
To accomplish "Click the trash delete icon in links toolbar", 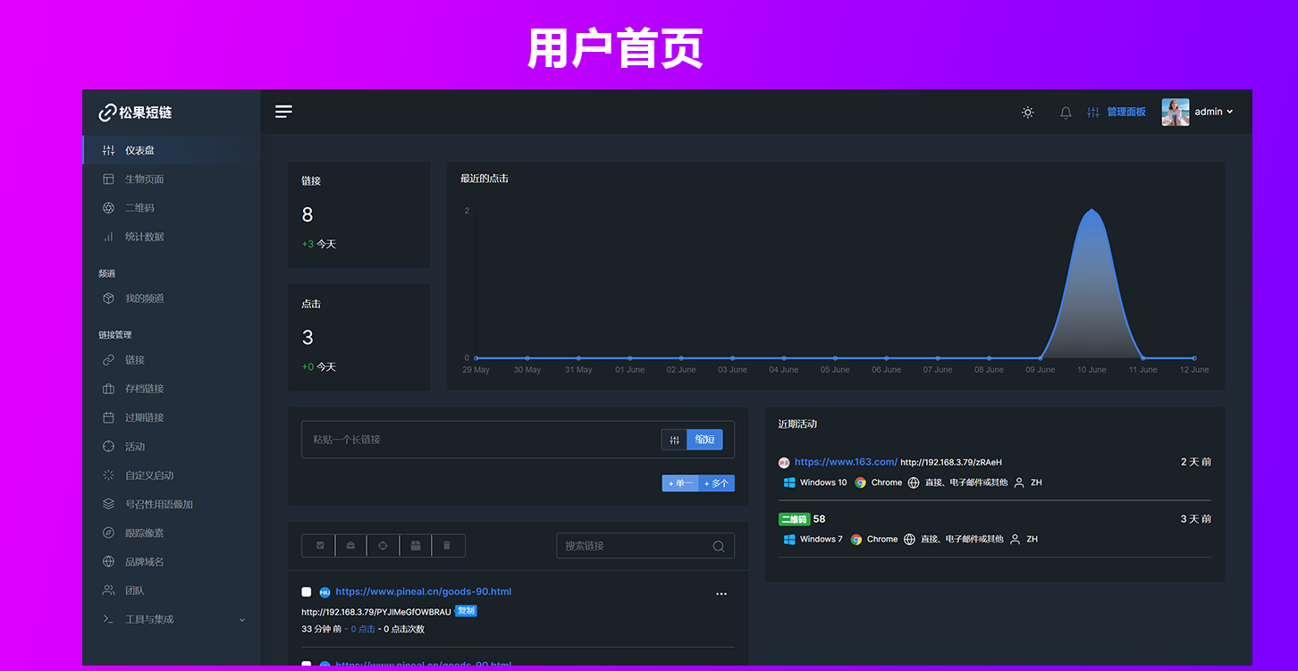I will pos(447,546).
